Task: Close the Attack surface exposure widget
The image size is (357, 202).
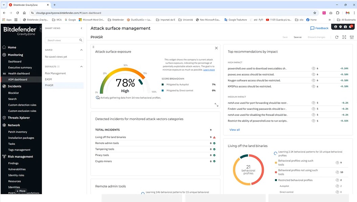Action: (216, 48)
